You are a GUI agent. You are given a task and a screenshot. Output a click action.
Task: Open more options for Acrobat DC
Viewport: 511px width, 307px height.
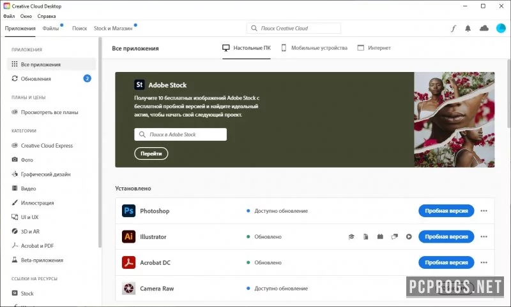point(484,262)
